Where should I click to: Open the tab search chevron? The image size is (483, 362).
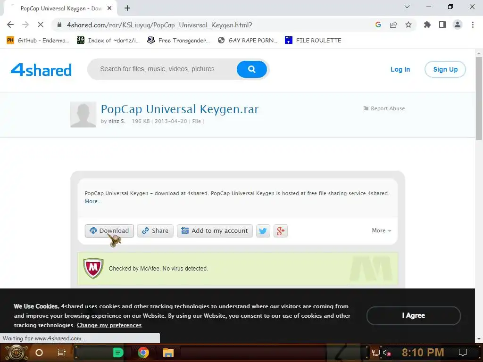coord(407,7)
